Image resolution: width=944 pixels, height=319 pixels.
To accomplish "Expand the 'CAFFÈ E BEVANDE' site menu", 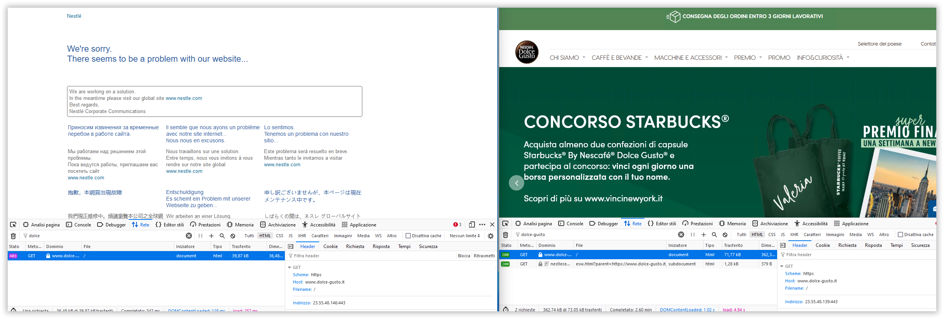I will click(620, 57).
